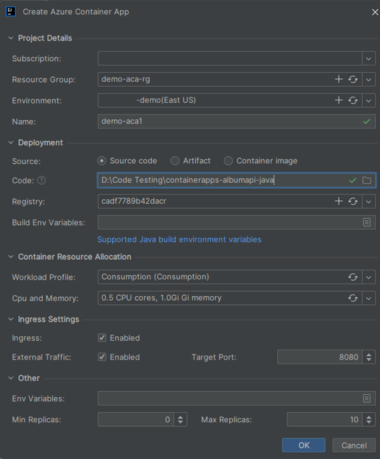Collapse the Ingress Settings section

[x=10, y=319]
